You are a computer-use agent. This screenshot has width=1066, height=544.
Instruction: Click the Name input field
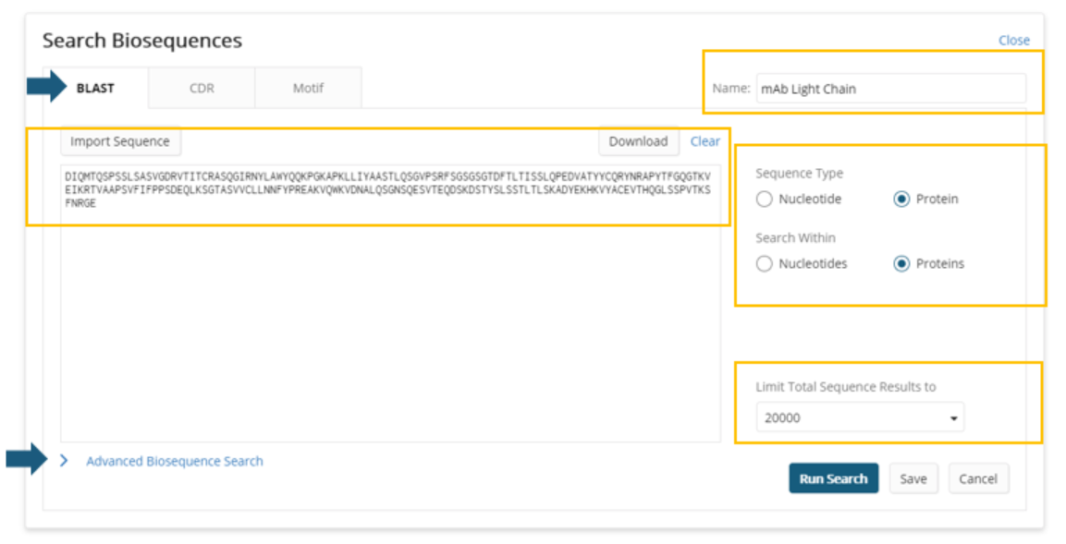pos(890,89)
